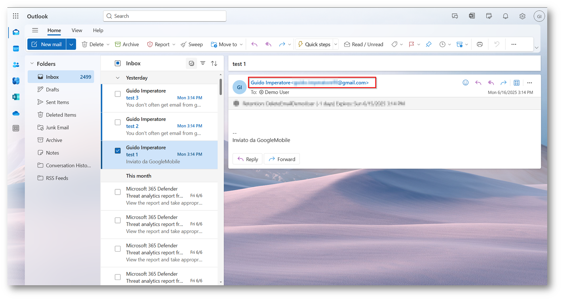Viewport: 562px width, 300px height.
Task: Open the Settings gear icon
Action: coord(522,16)
